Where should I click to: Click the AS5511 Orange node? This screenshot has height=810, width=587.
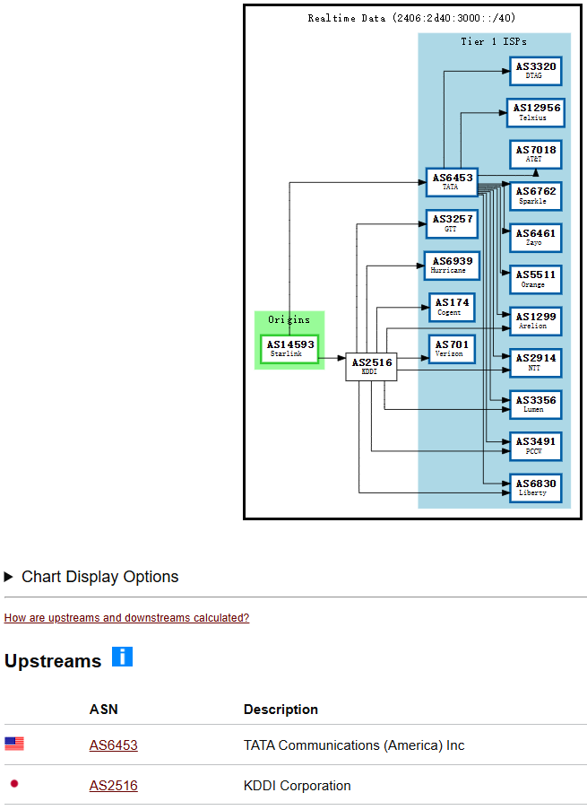536,280
